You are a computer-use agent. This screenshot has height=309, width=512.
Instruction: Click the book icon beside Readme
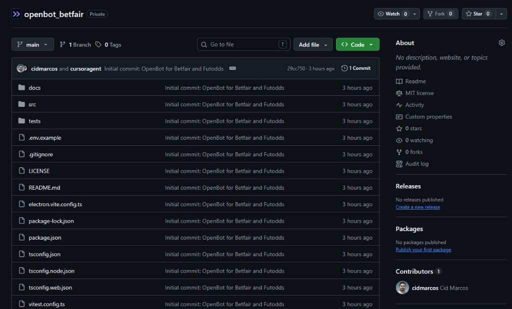399,81
